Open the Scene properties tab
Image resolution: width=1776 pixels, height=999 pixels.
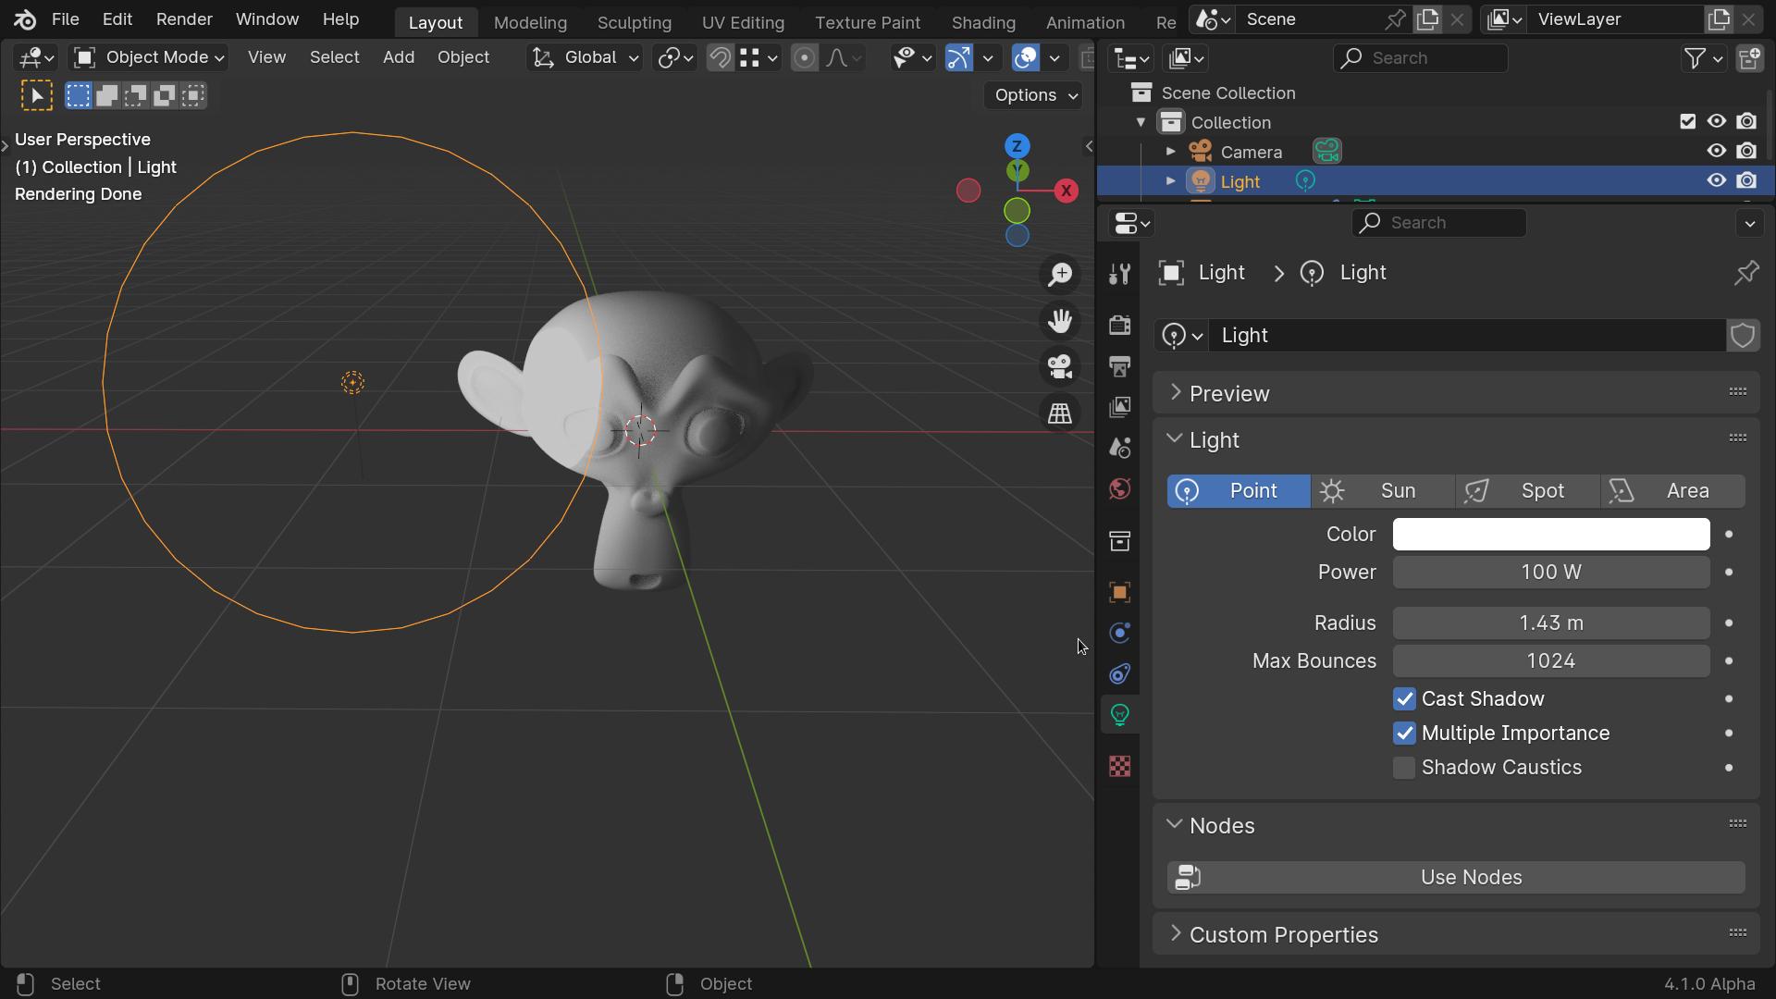tap(1119, 448)
